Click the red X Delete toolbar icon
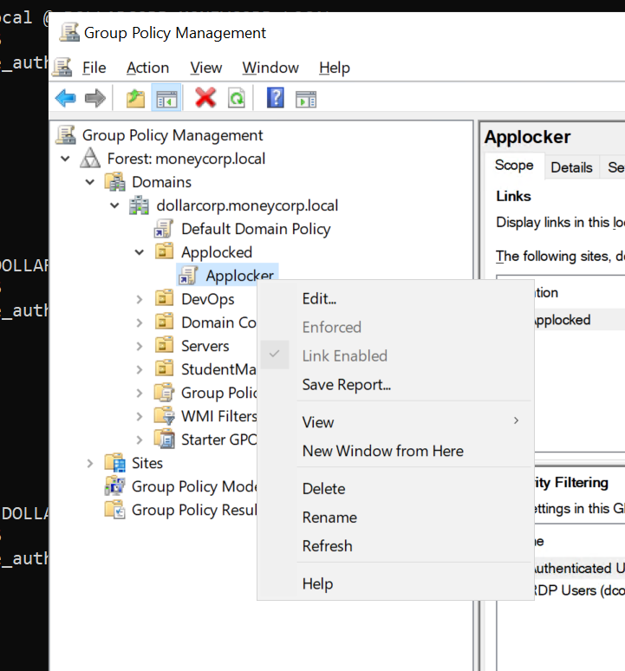This screenshot has height=671, width=625. (x=205, y=98)
